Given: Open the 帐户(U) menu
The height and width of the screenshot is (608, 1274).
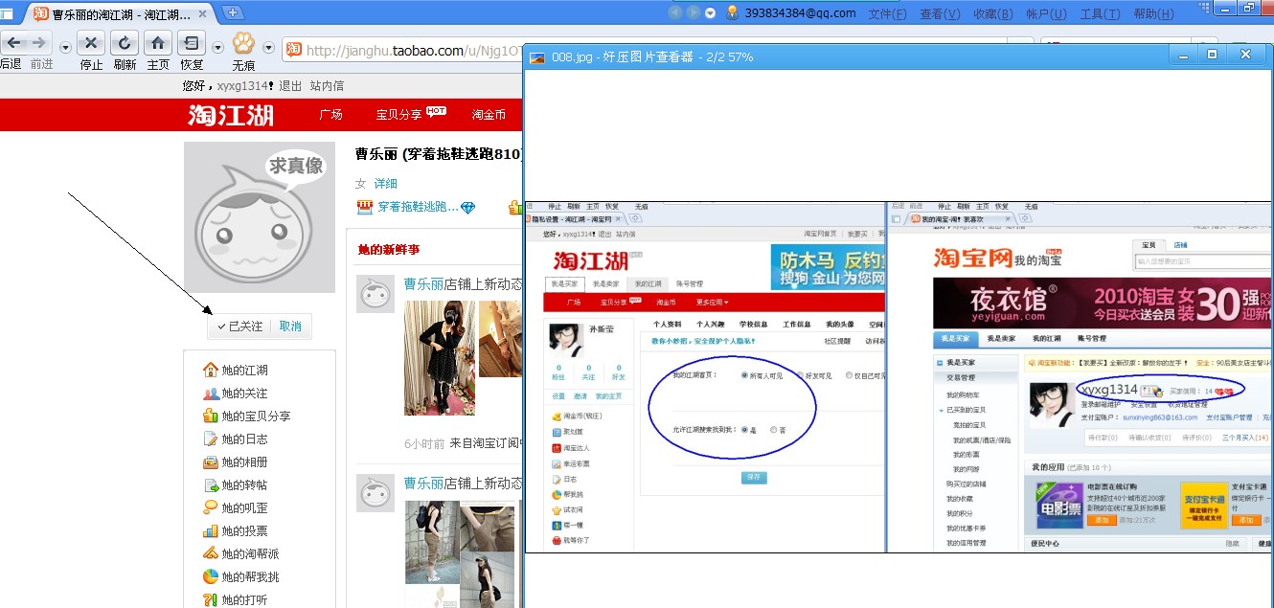Looking at the screenshot, I should (1046, 13).
